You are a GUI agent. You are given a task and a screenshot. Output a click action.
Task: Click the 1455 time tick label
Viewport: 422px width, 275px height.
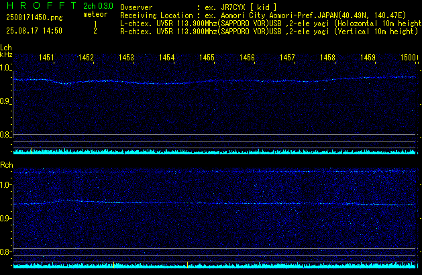pyautogui.click(x=207, y=58)
